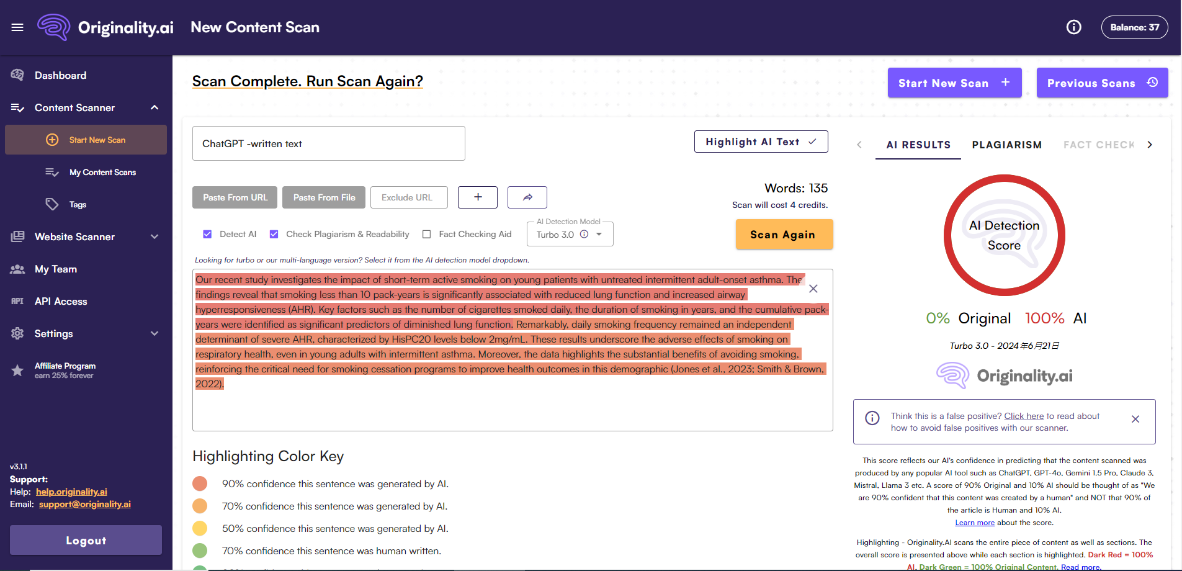Uncheck Check Plagiarism & Readability
1182x571 pixels.
click(274, 234)
